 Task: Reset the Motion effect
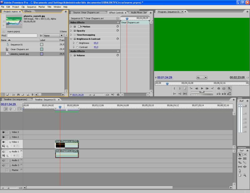coord(118,26)
